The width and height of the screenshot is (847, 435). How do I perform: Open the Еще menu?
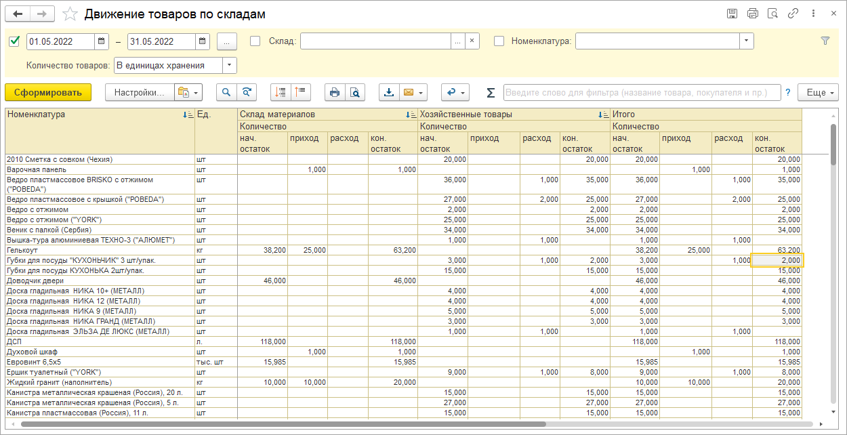pos(818,93)
